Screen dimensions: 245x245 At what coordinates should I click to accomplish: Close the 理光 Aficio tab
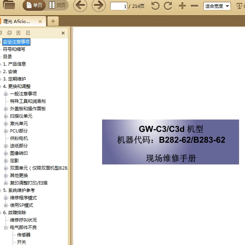point(40,22)
